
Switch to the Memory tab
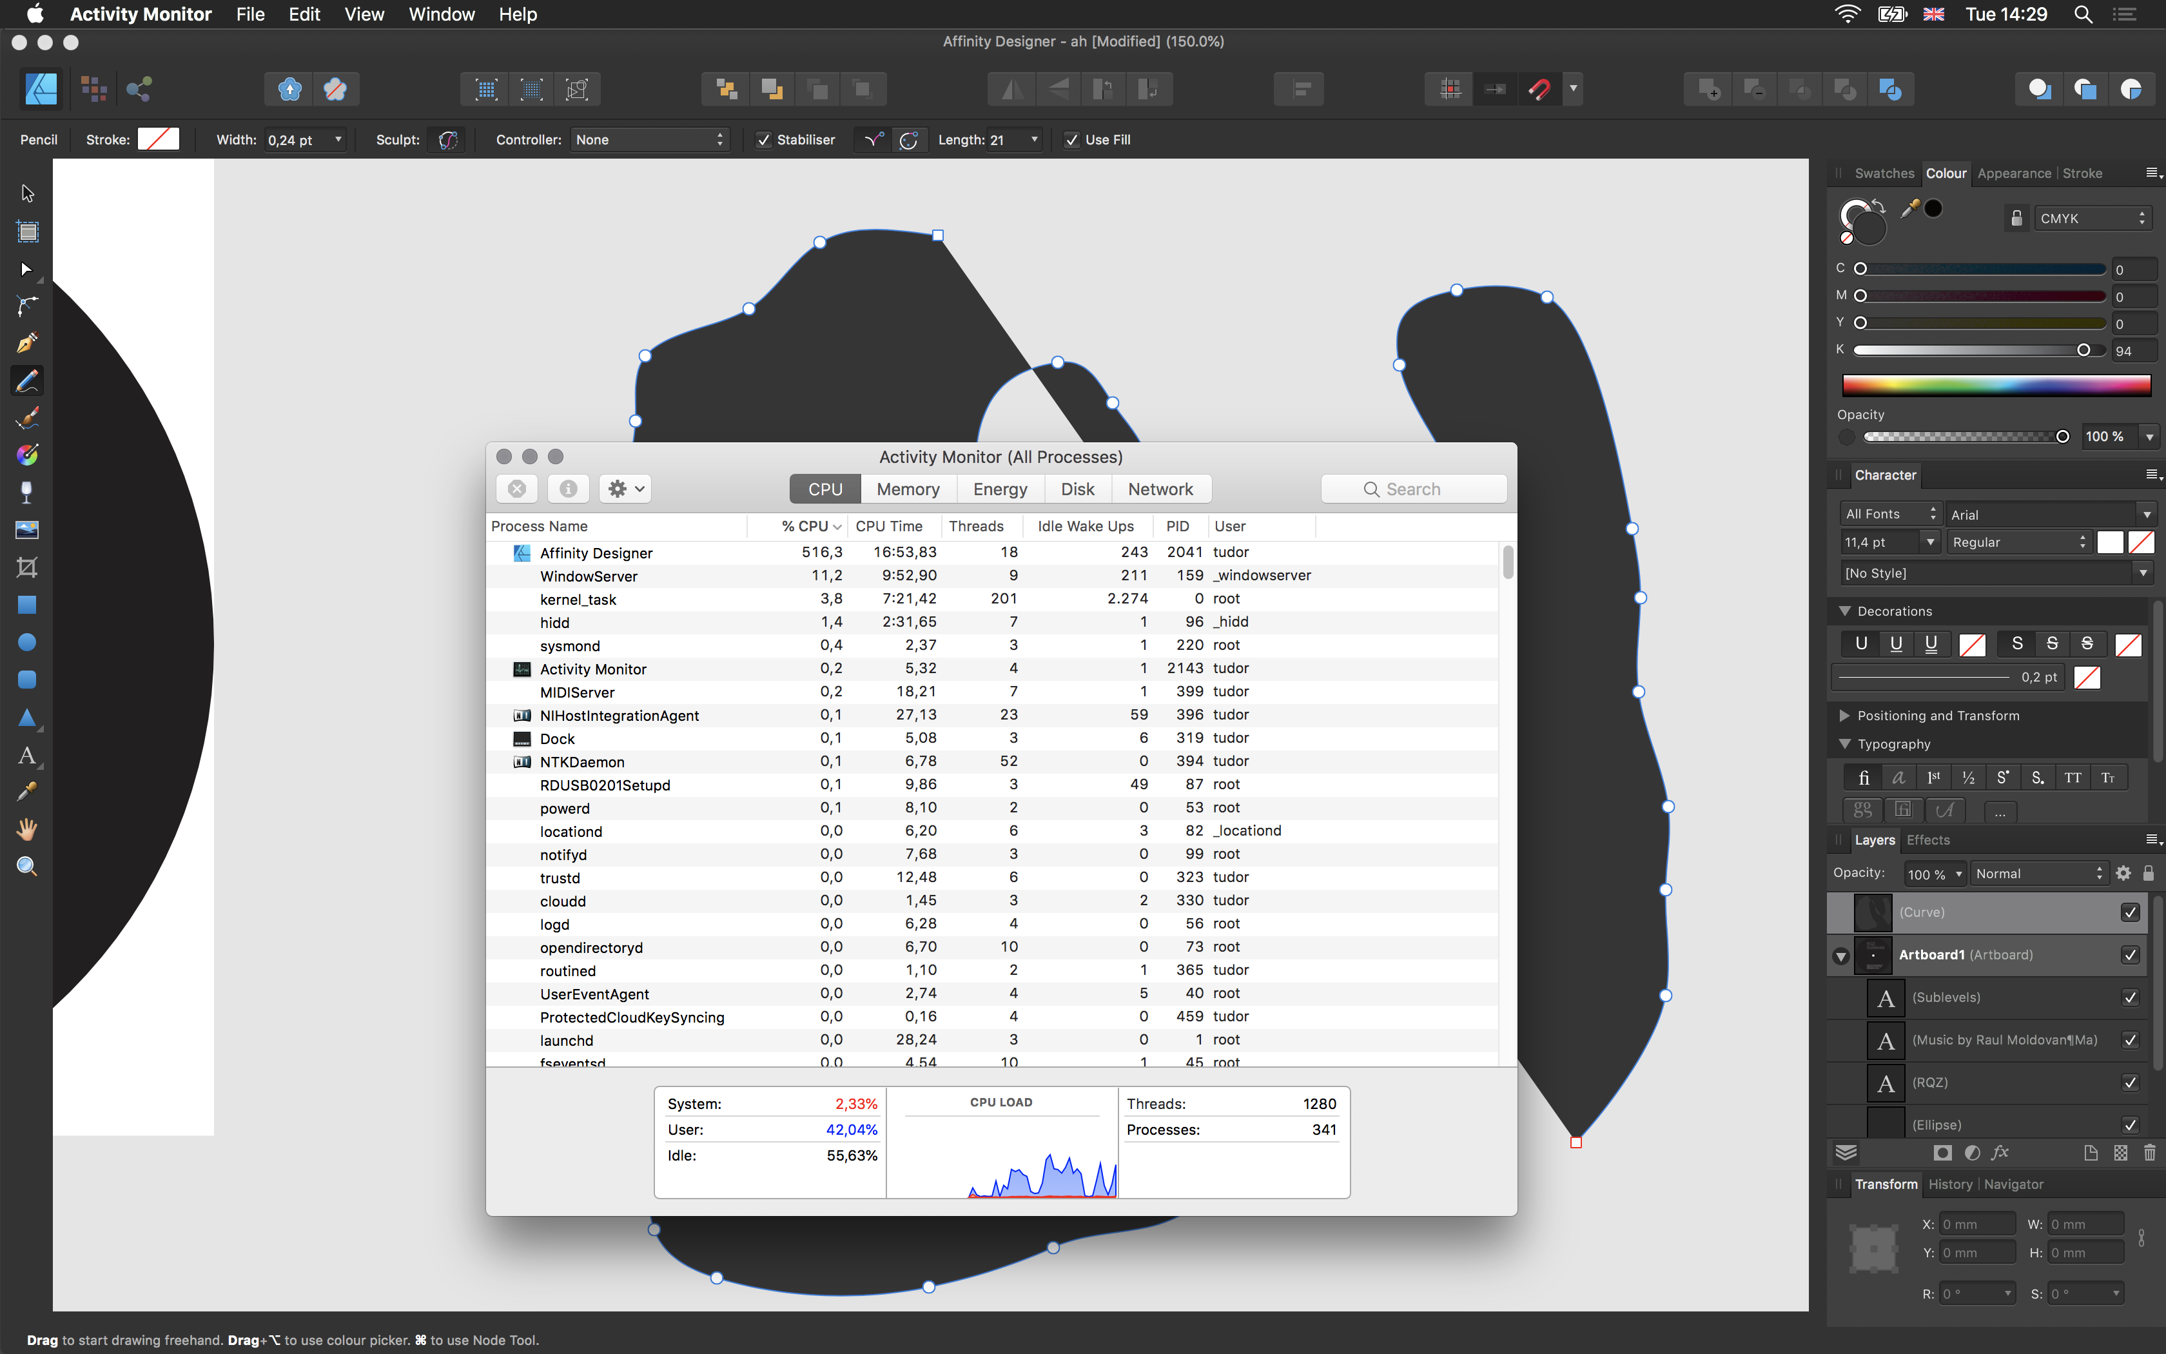[908, 489]
